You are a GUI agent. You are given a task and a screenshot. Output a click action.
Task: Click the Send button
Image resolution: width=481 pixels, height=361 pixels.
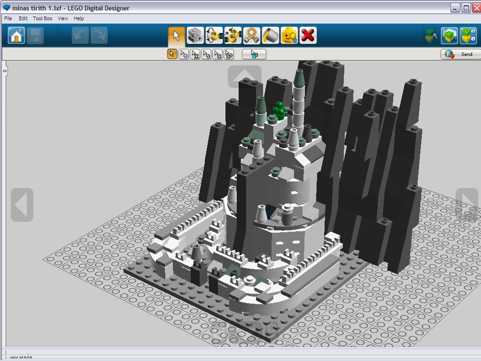[x=459, y=55]
